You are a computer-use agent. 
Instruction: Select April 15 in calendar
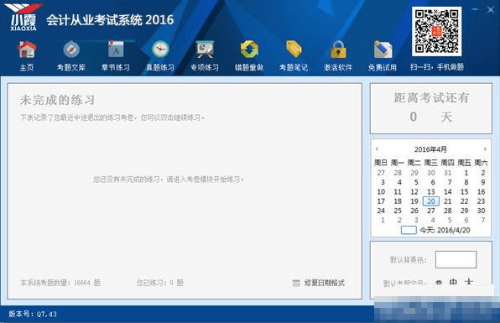465,191
